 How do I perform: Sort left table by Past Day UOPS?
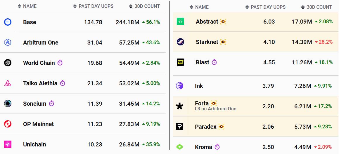pyautogui.click(x=96, y=6)
